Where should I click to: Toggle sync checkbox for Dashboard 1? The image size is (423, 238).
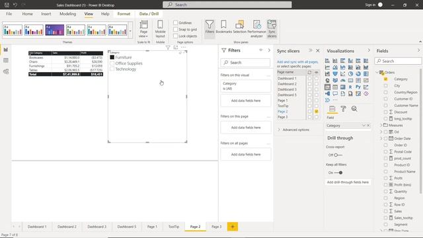tap(309, 79)
